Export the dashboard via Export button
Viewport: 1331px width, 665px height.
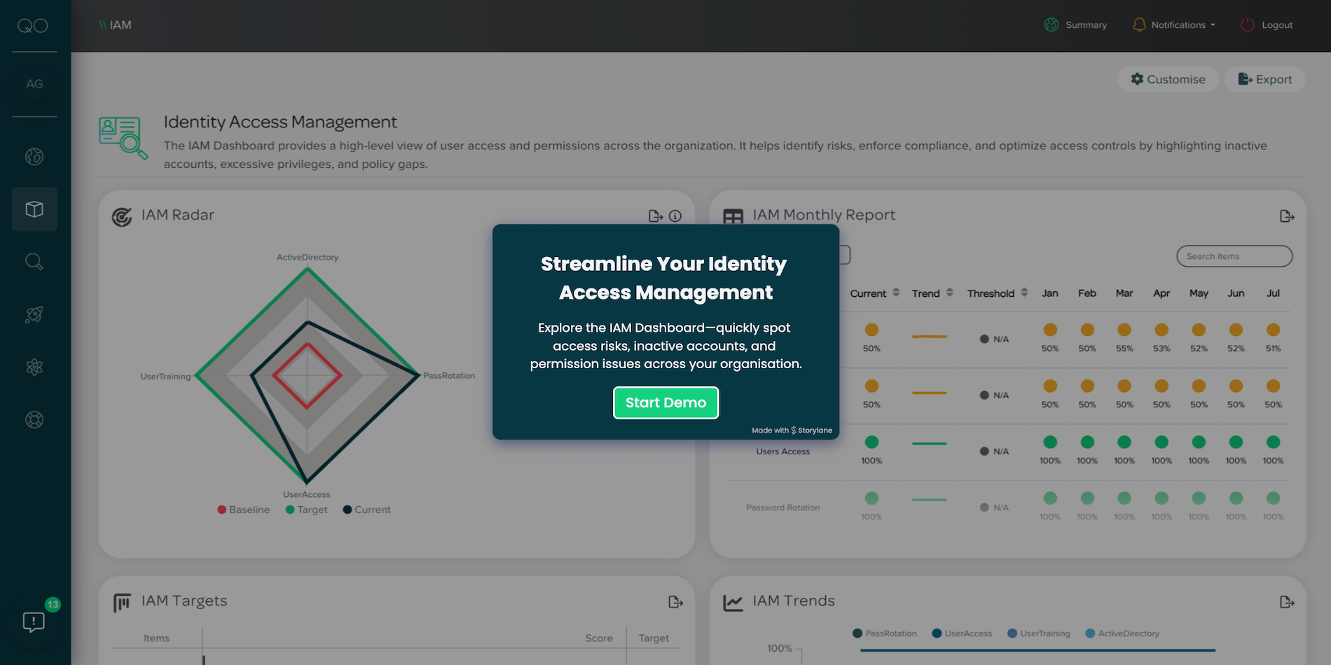tap(1264, 79)
